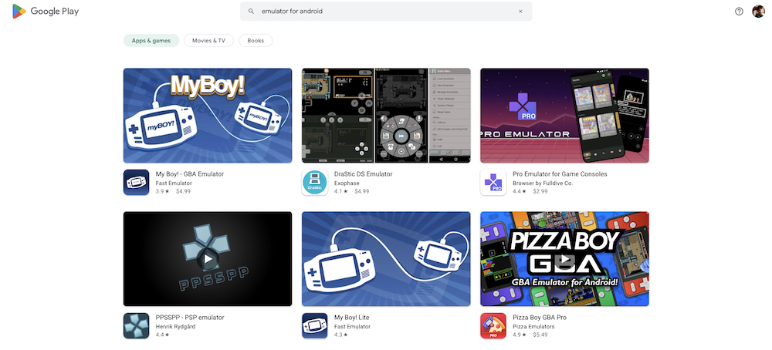This screenshot has height=350, width=772.
Task: Click Browser by Fulldive Co. developer text
Action: point(543,183)
